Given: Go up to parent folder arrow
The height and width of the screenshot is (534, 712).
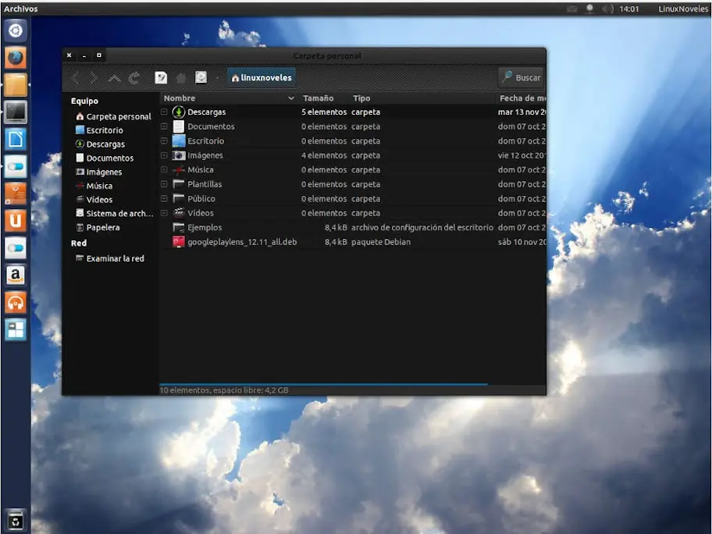Looking at the screenshot, I should (x=114, y=78).
